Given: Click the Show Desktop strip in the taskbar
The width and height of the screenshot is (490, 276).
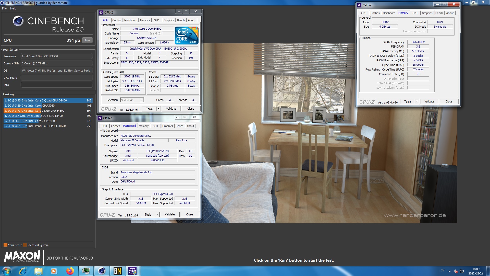Looking at the screenshot, I should (488, 271).
